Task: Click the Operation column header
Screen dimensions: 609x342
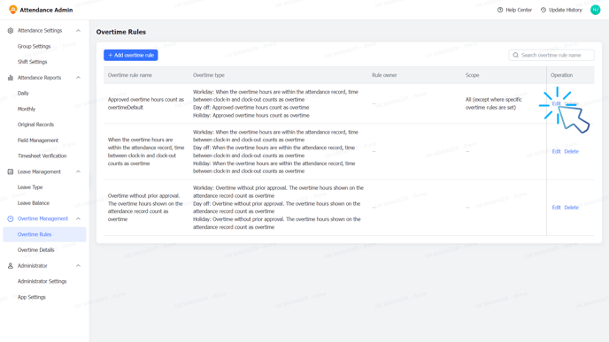Action: coord(561,75)
